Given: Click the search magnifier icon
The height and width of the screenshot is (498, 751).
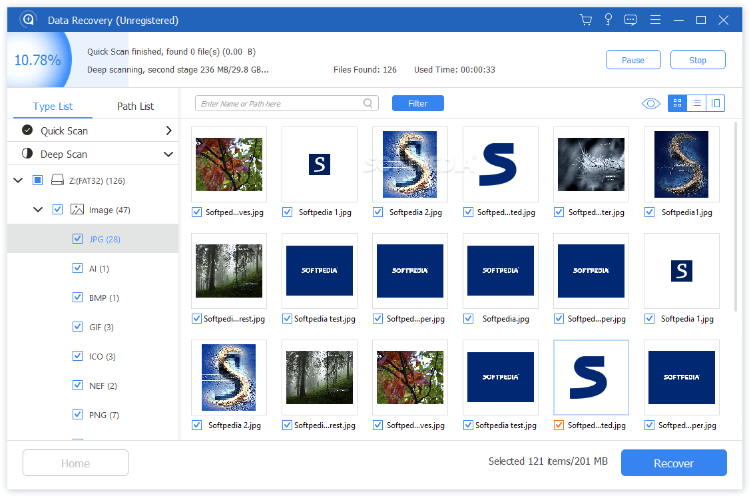Looking at the screenshot, I should pyautogui.click(x=368, y=103).
